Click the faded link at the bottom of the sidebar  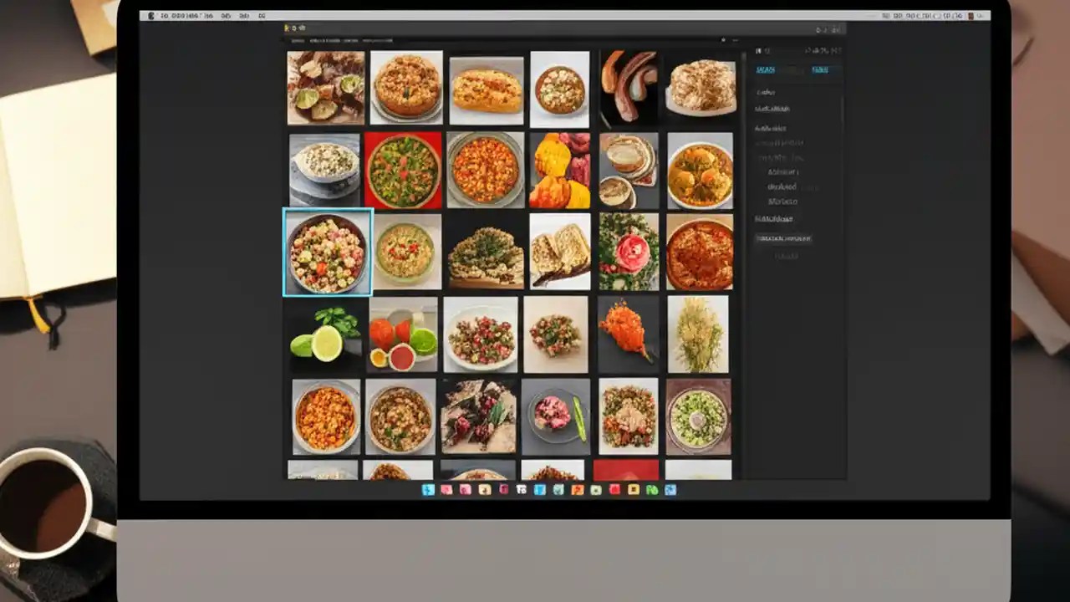click(x=785, y=256)
